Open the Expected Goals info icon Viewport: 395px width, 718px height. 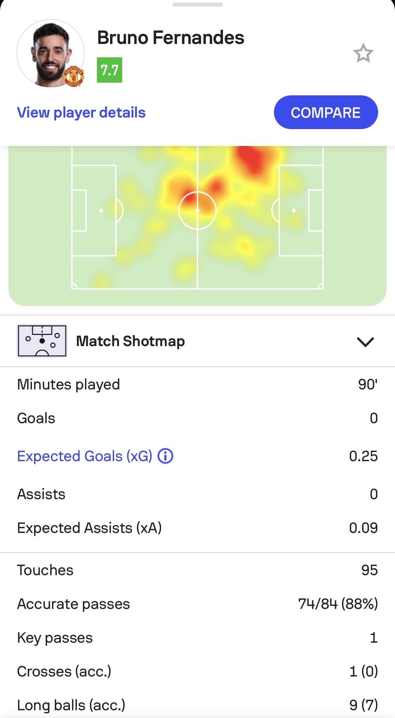(165, 456)
